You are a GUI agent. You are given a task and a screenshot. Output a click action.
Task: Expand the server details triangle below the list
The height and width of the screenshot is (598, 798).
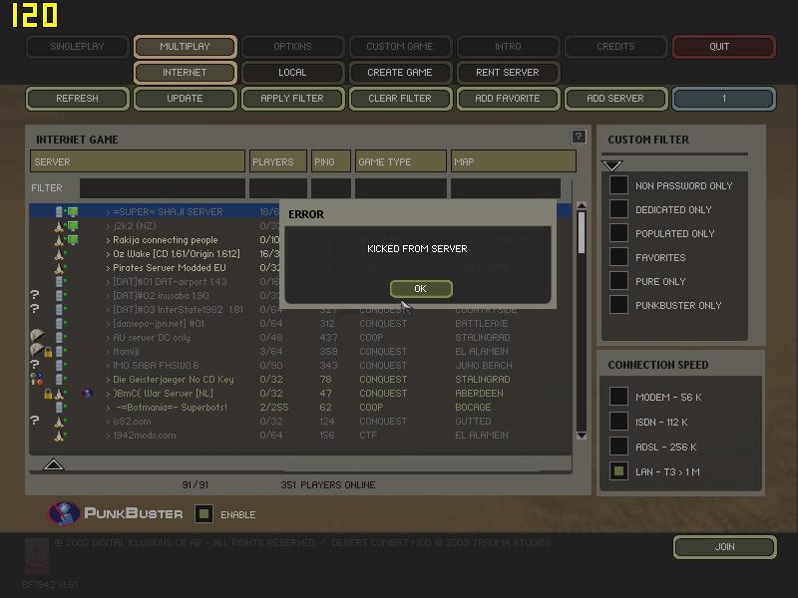(x=54, y=463)
